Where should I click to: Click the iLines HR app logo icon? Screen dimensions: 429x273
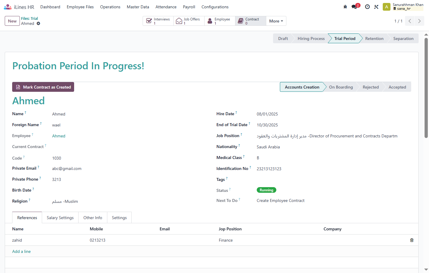pyautogui.click(x=8, y=7)
